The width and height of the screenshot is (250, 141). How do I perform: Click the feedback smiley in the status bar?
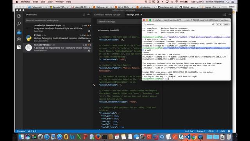pyautogui.click(x=229, y=131)
